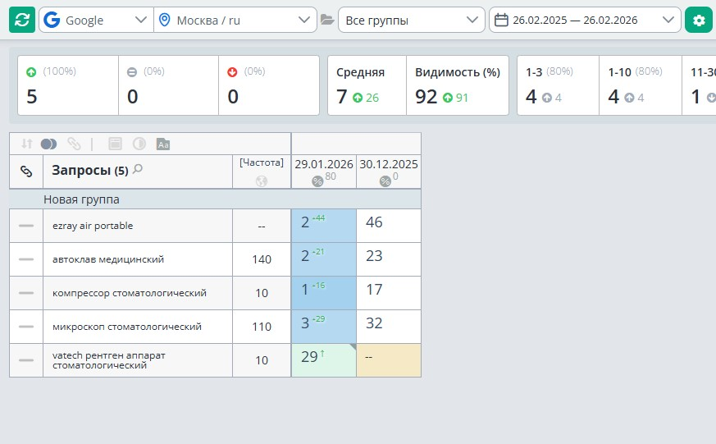Click the dash handle for микроскоп стоматологический row
The height and width of the screenshot is (444, 716).
coord(26,327)
